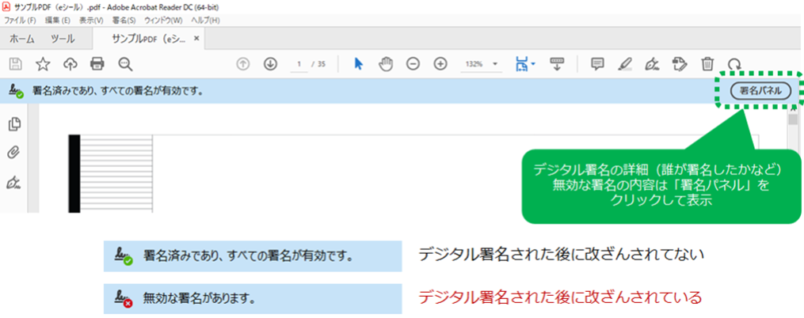Activate the arrow selection tool
Image resolution: width=804 pixels, height=318 pixels.
358,64
